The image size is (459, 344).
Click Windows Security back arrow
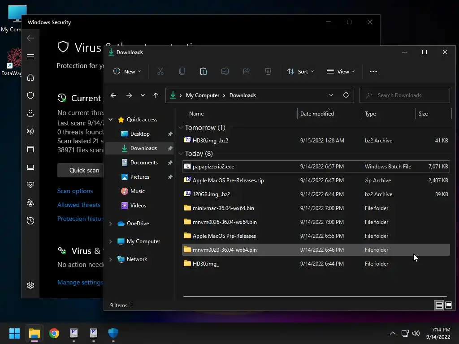tap(30, 38)
